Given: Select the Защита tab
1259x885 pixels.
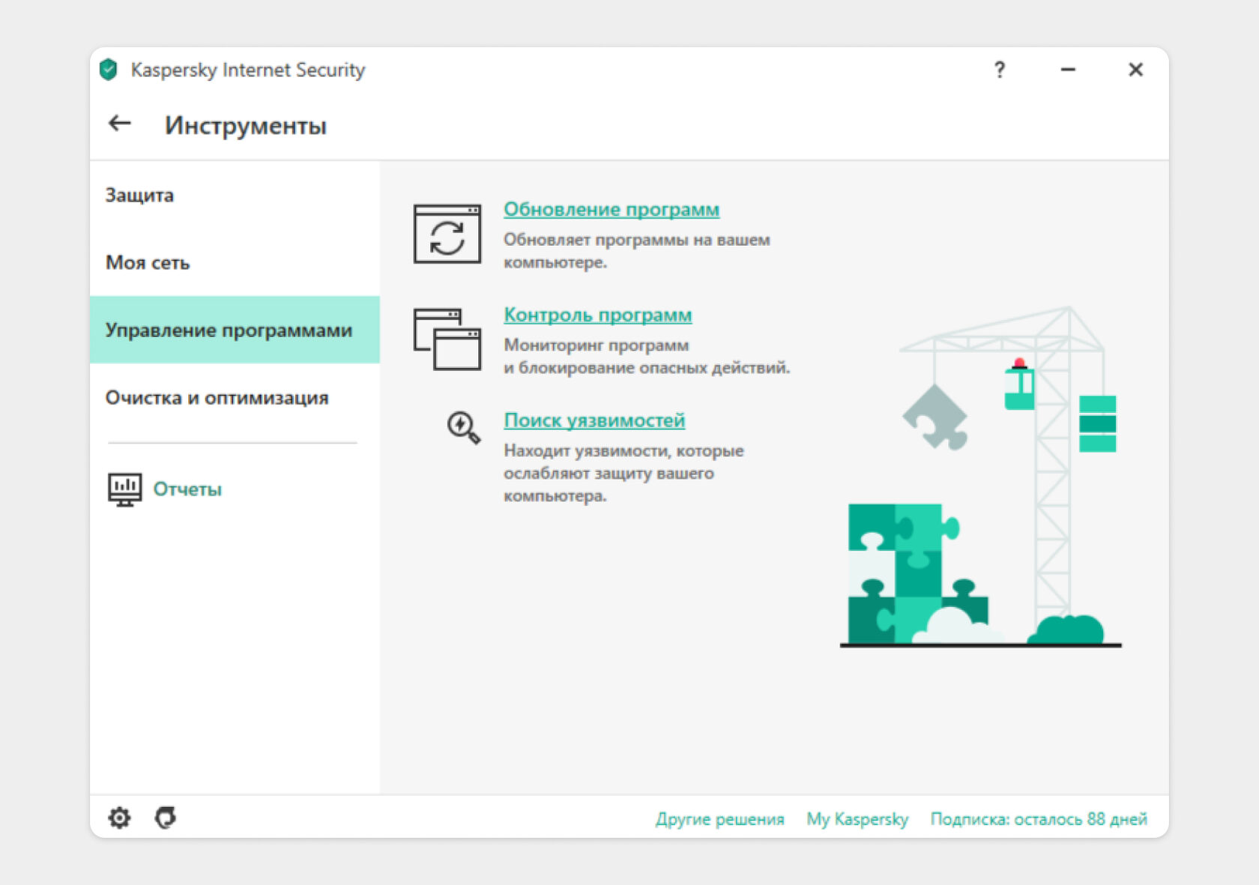Looking at the screenshot, I should 235,195.
